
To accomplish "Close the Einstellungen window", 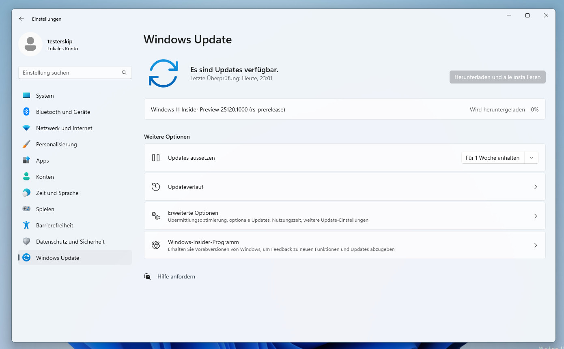I will (546, 15).
